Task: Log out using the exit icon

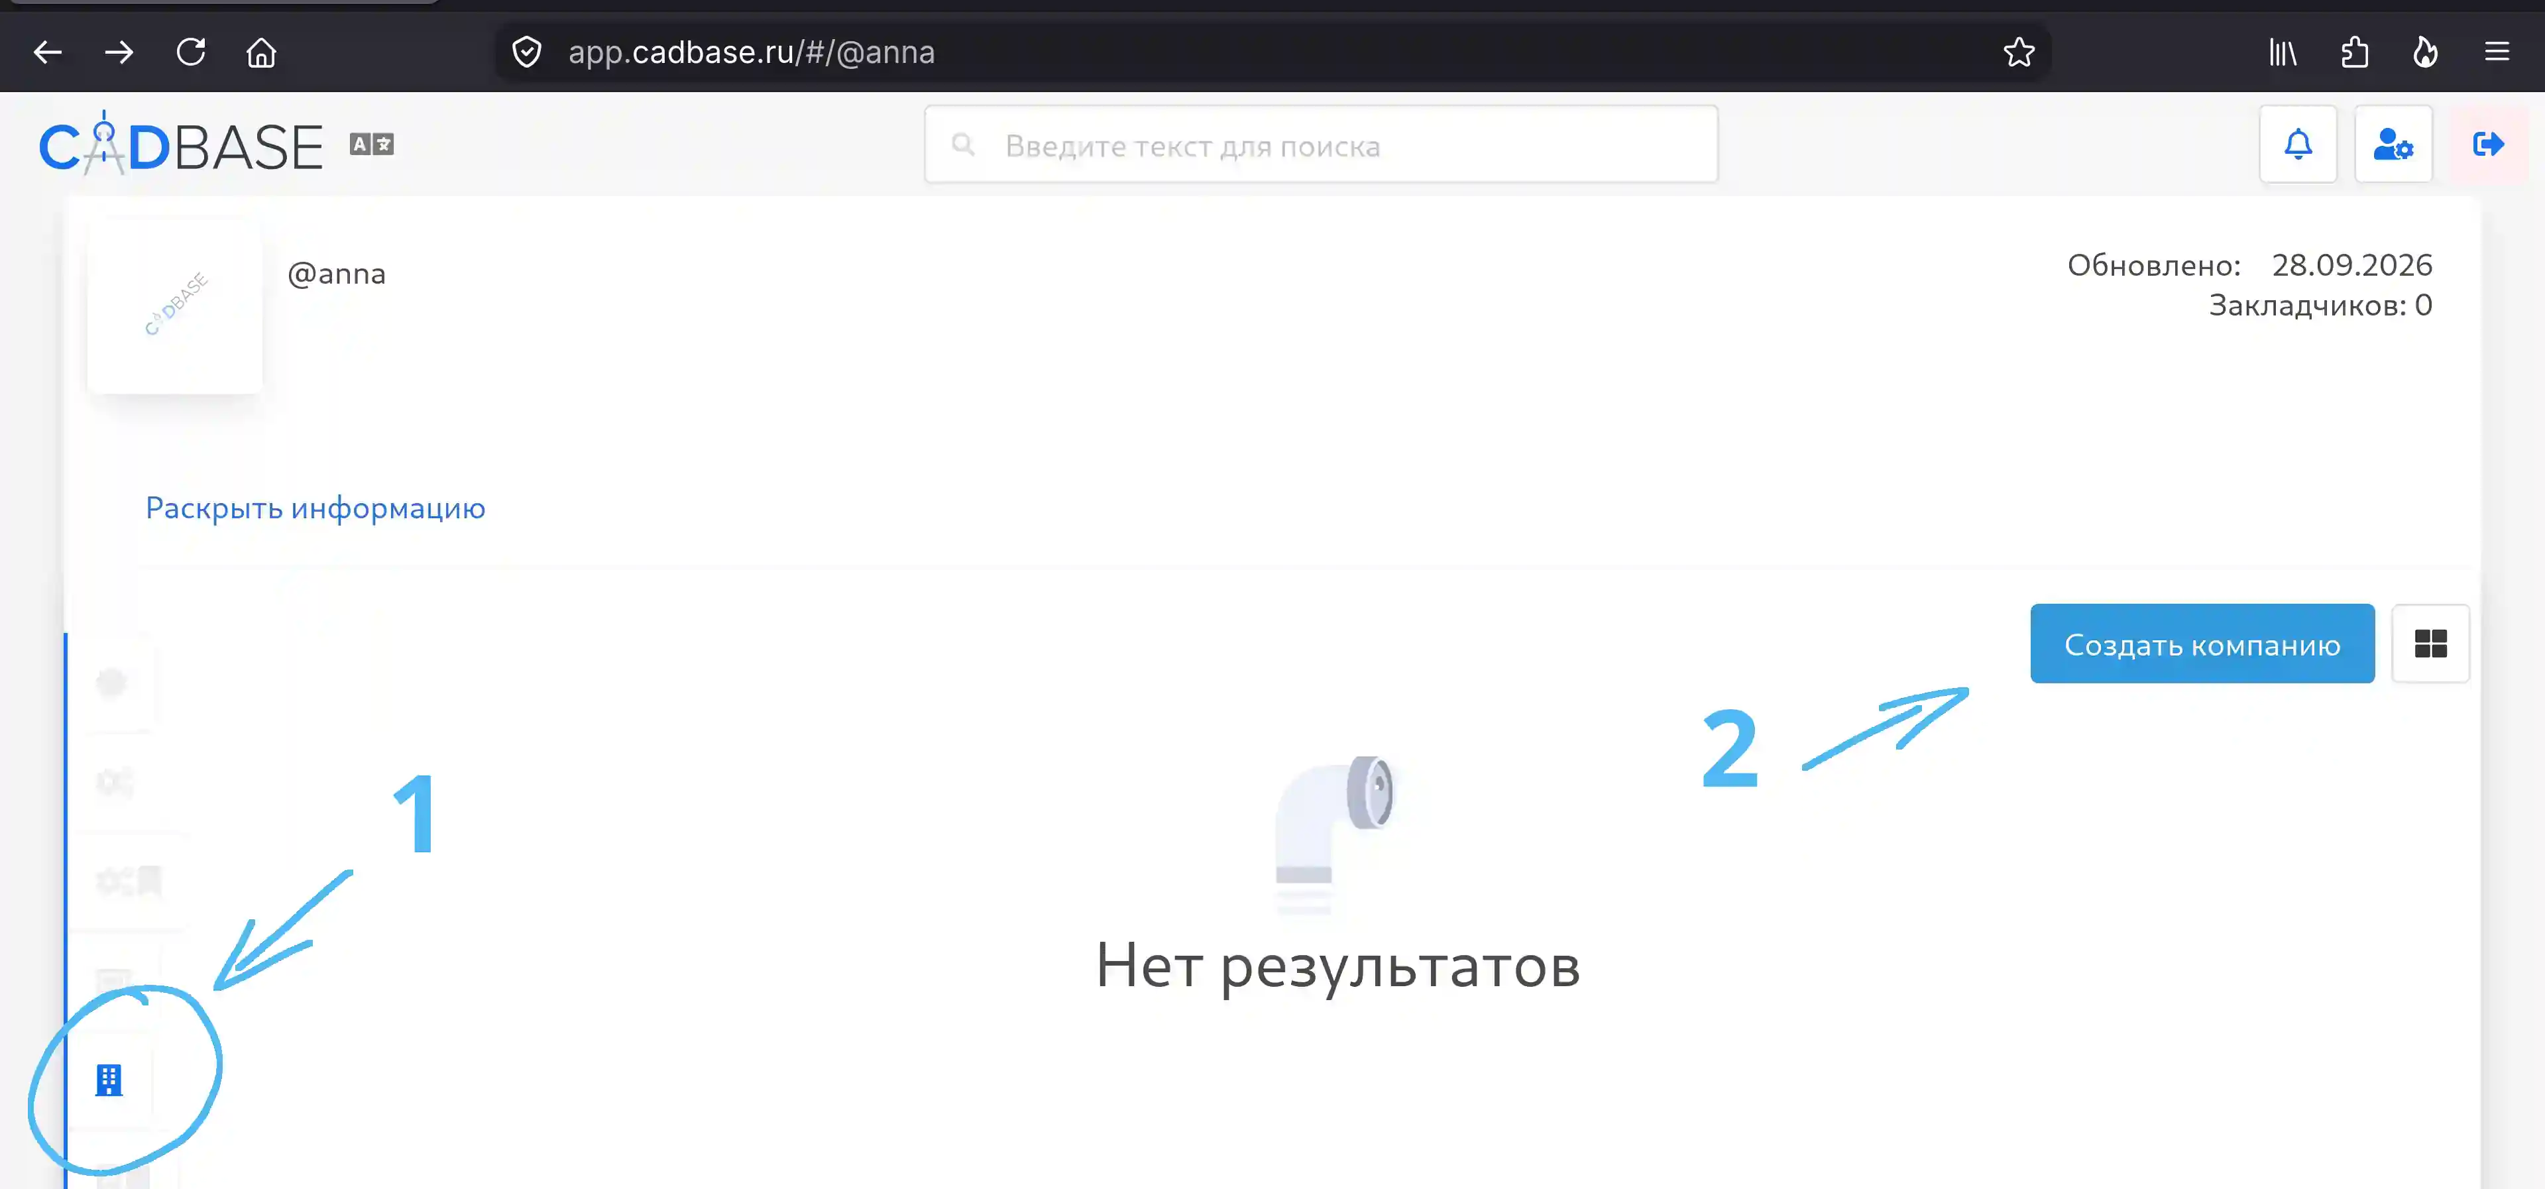Action: [2488, 144]
